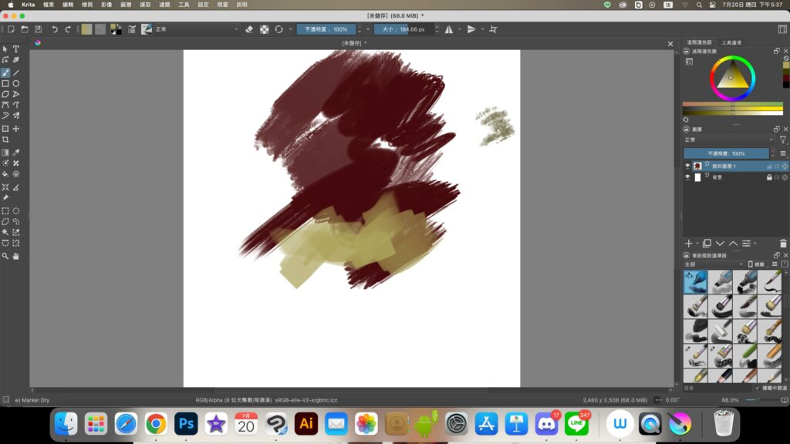Open layer filter funnel menu
Viewport: 790px width, 444px height.
(x=782, y=140)
